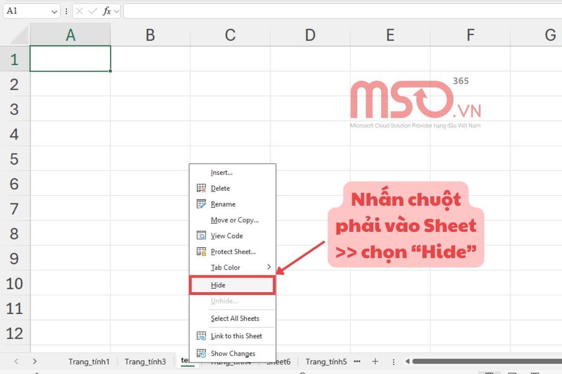Click Link to this Sheet entry
562x374 pixels.
click(x=232, y=336)
